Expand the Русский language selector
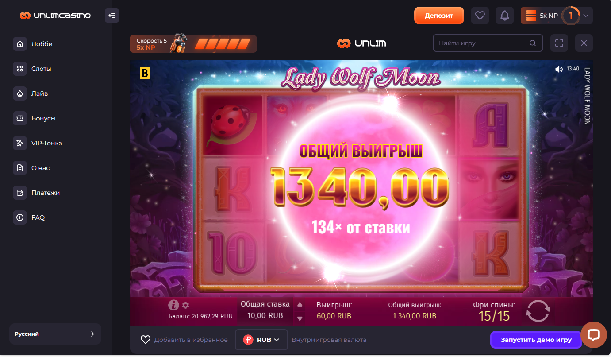Screen dimensions: 611x357 coord(55,334)
